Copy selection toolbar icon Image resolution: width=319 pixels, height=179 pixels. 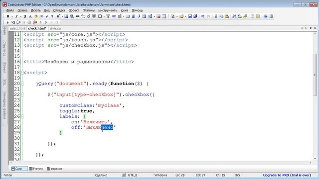tap(221, 16)
